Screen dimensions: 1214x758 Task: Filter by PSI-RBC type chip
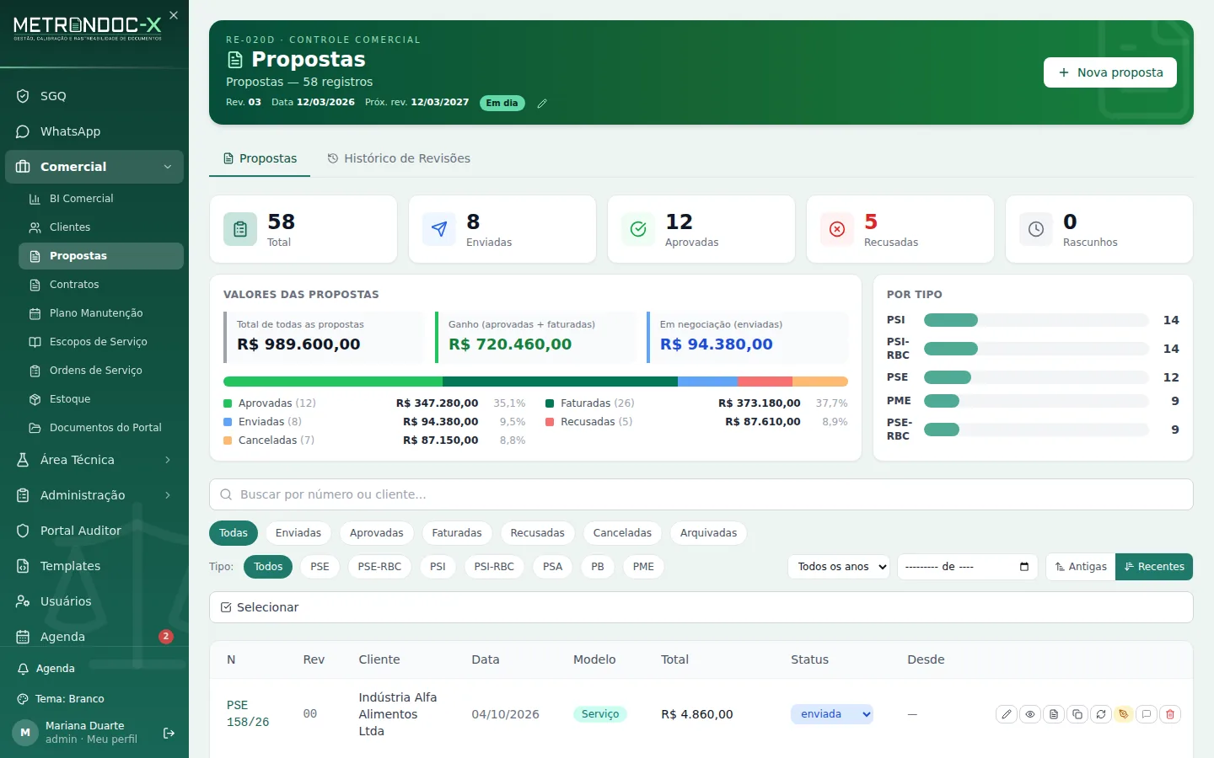pyautogui.click(x=494, y=567)
